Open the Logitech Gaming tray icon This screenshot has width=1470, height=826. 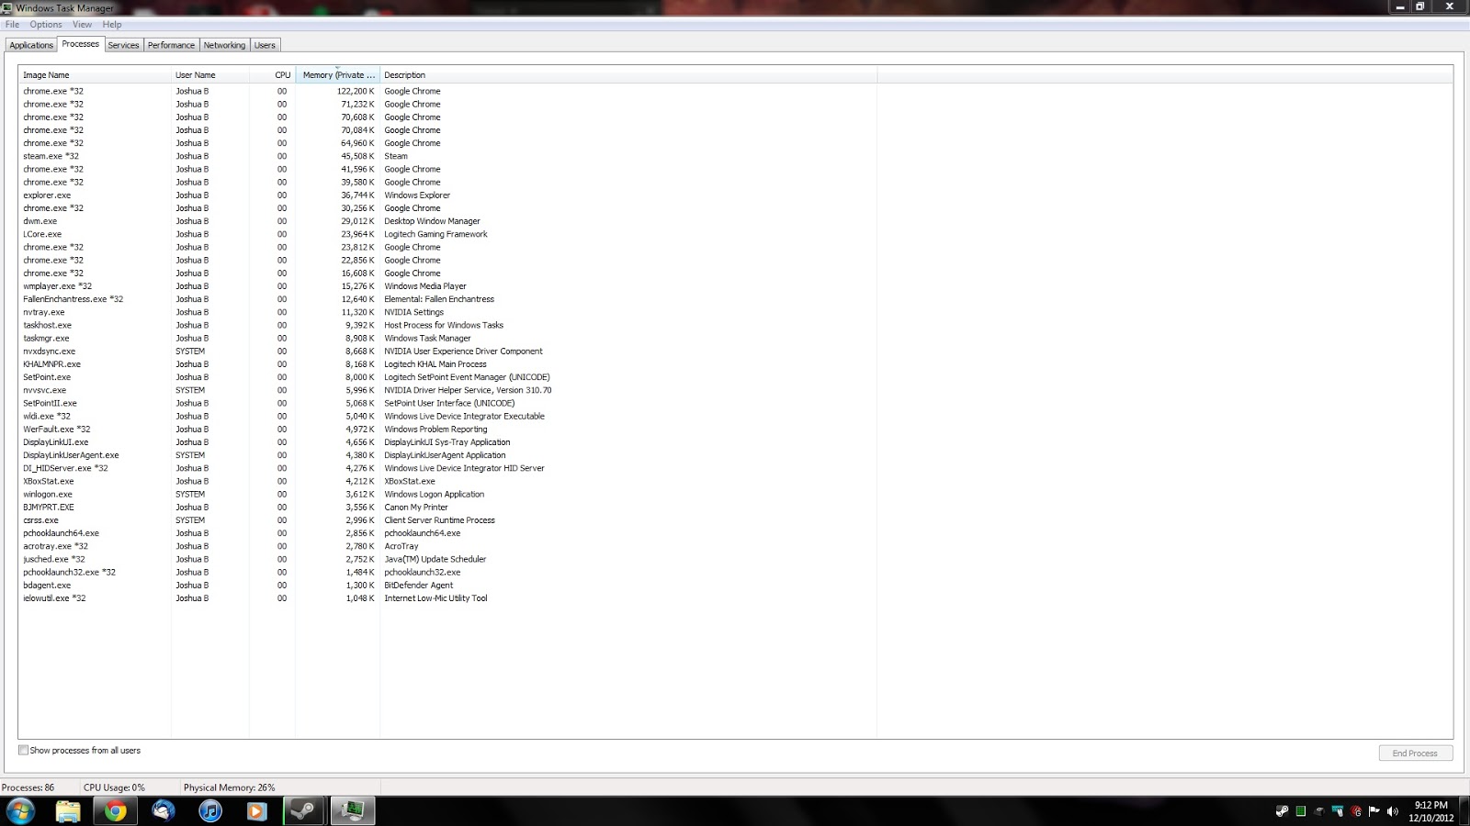[1356, 811]
